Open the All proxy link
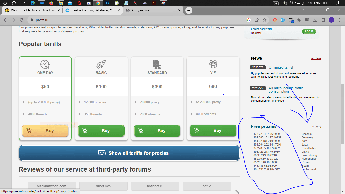Viewport: 345px width, 194px height. pyautogui.click(x=316, y=127)
